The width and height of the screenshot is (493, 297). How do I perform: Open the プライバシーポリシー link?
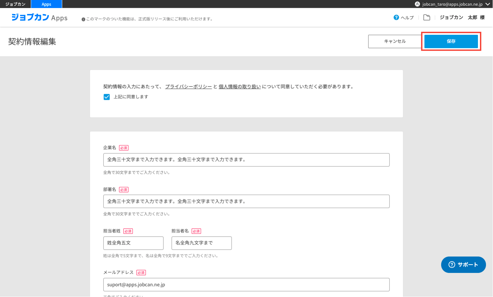point(188,87)
